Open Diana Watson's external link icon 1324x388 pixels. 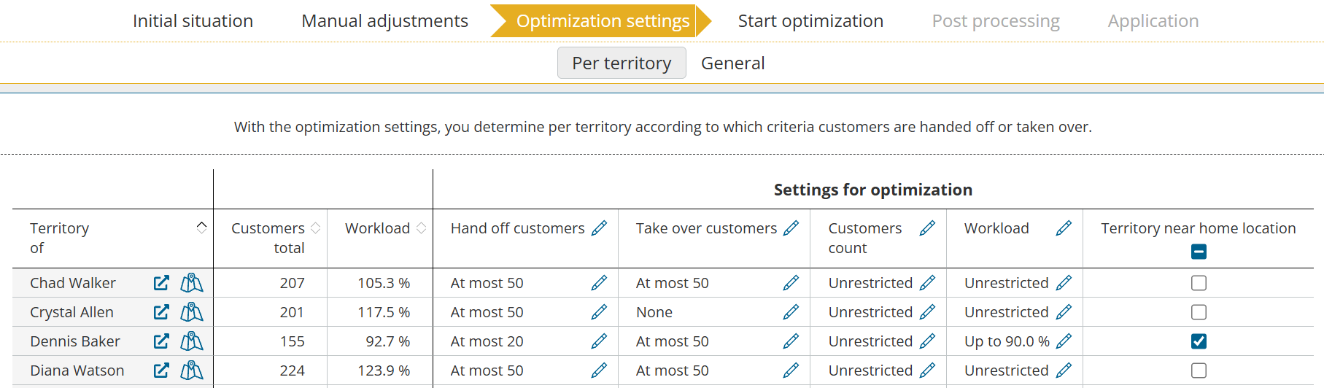(x=161, y=370)
